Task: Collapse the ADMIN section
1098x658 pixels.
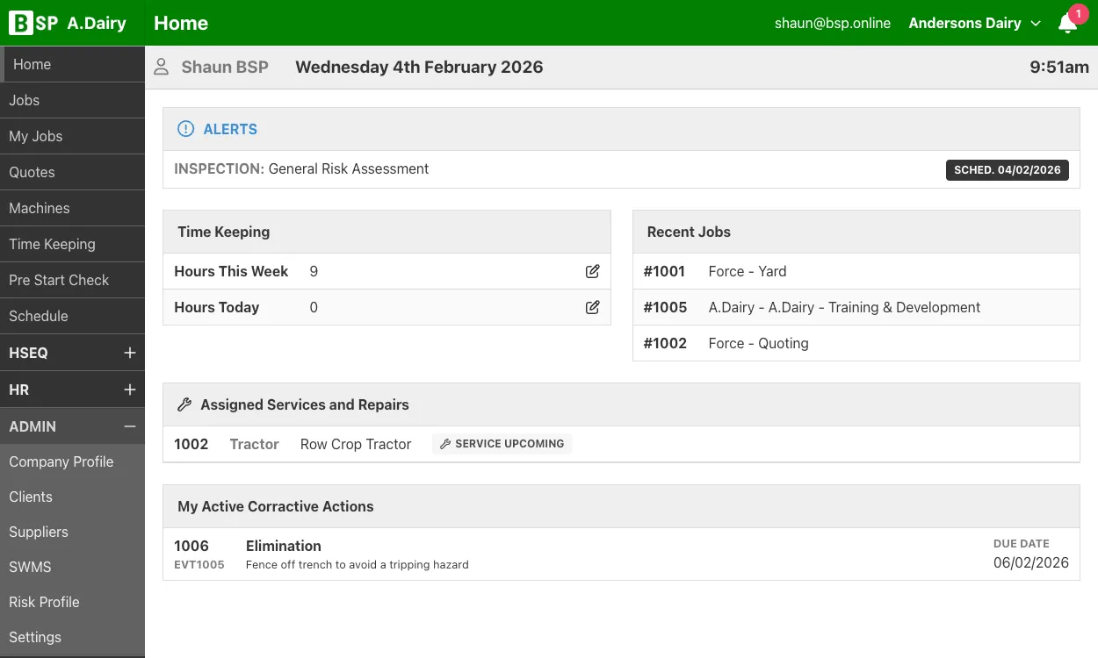Action: point(72,426)
